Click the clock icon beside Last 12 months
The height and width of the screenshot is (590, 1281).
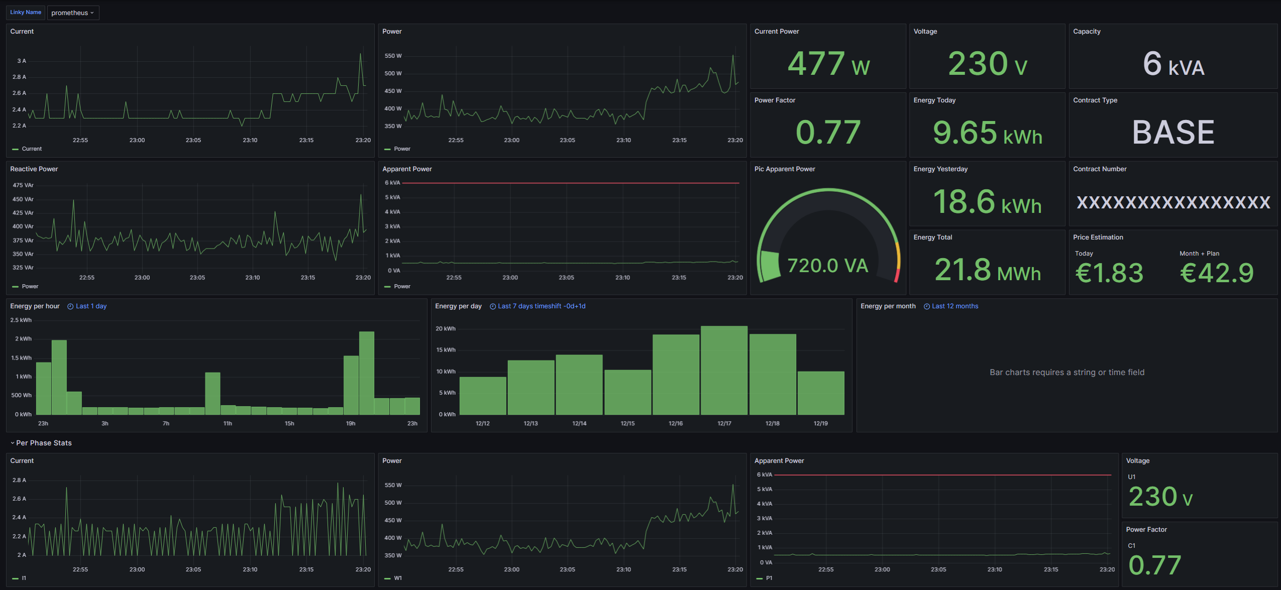pyautogui.click(x=927, y=306)
